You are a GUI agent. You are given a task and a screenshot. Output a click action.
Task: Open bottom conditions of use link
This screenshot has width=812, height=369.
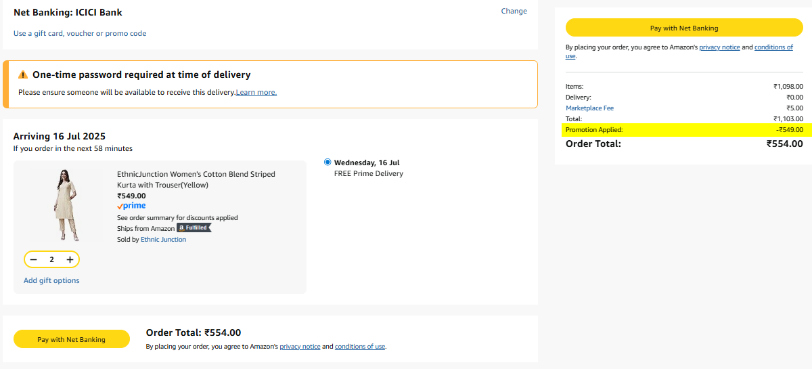coord(360,347)
